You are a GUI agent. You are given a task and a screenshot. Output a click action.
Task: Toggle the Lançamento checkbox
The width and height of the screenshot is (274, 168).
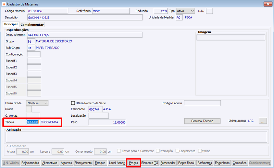click(177, 151)
